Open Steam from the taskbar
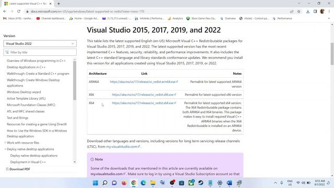The width and height of the screenshot is (334, 188). pos(200,183)
